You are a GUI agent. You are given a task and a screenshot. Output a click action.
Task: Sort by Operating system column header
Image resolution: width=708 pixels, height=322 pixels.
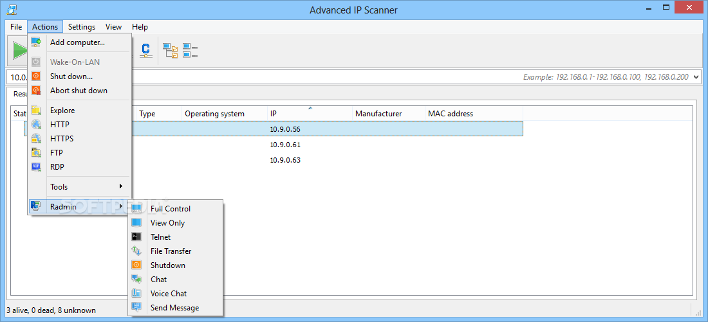(x=225, y=114)
